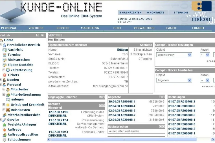Expand the Reisekosten tree node
The image size is (215, 143).
pyautogui.click(x=4, y=110)
